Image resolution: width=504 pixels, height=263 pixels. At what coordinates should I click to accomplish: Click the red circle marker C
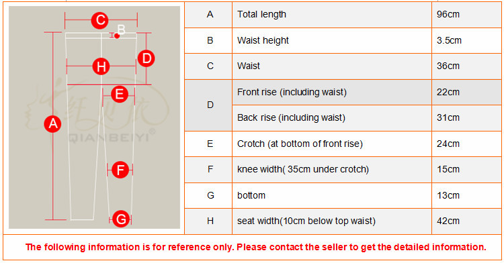[x=100, y=20]
